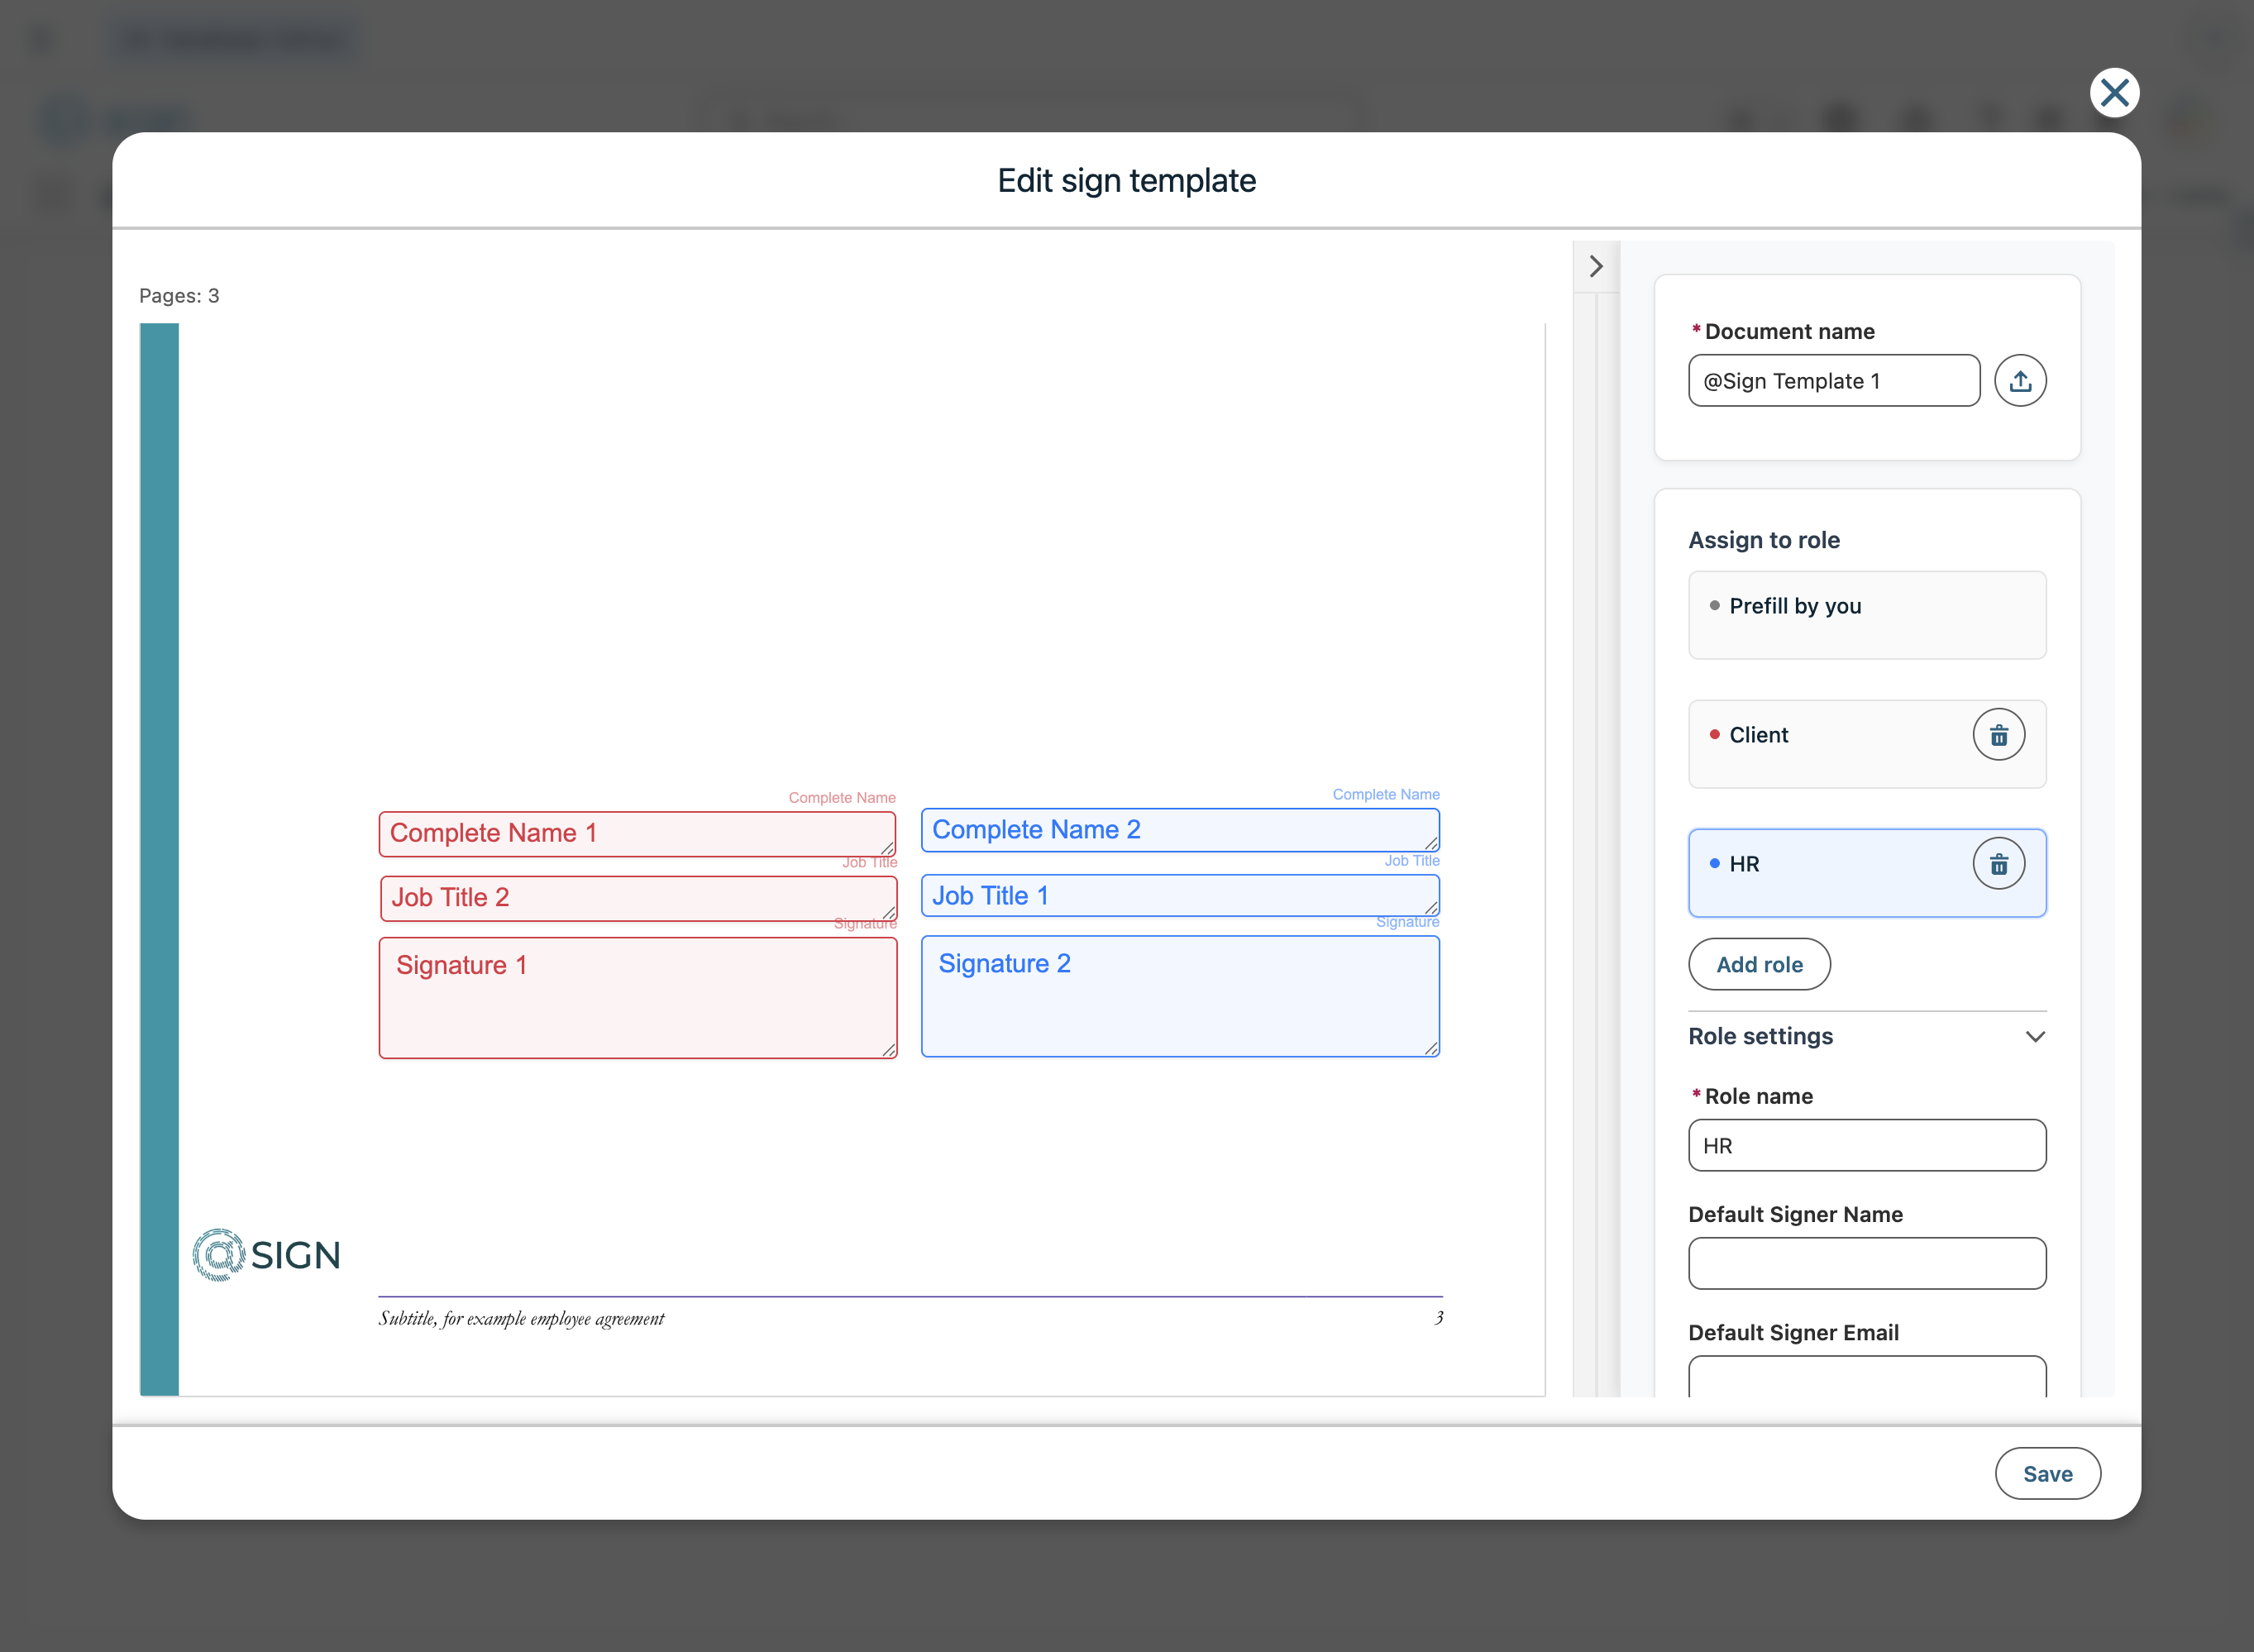
Task: Click the Add role button
Action: click(x=1759, y=964)
